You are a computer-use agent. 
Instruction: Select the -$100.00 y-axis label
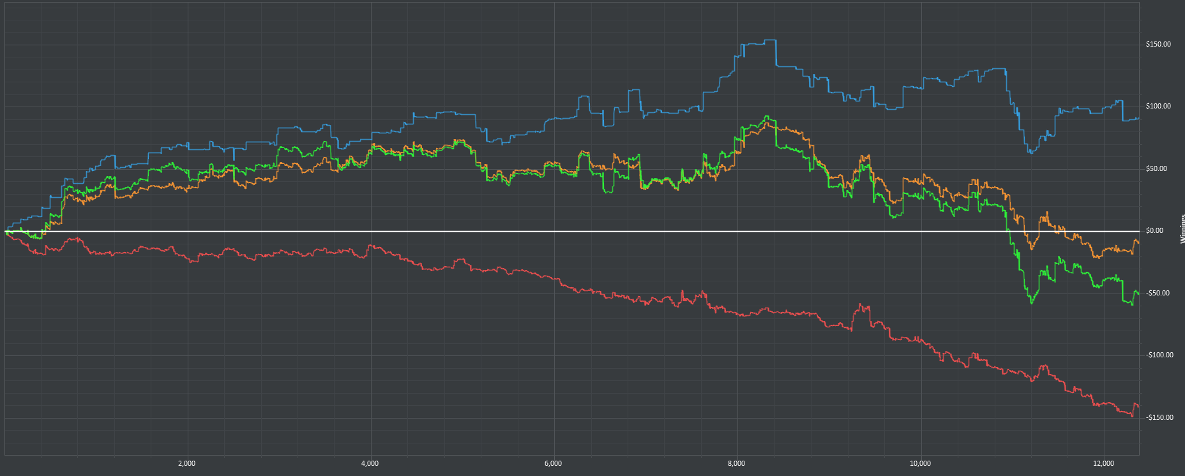[x=1159, y=355]
